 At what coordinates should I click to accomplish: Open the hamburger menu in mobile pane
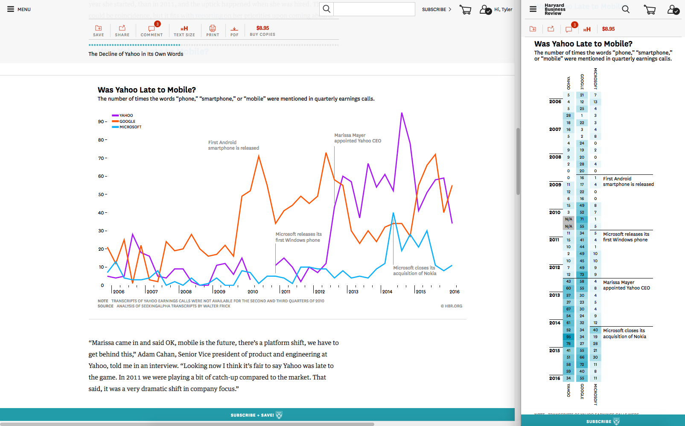[x=533, y=9]
